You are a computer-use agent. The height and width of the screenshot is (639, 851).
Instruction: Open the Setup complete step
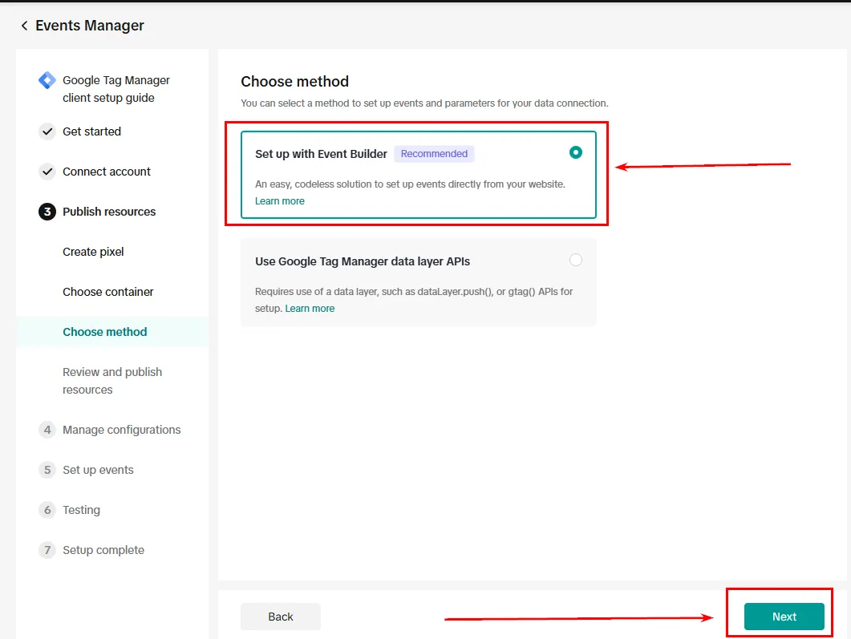[103, 550]
